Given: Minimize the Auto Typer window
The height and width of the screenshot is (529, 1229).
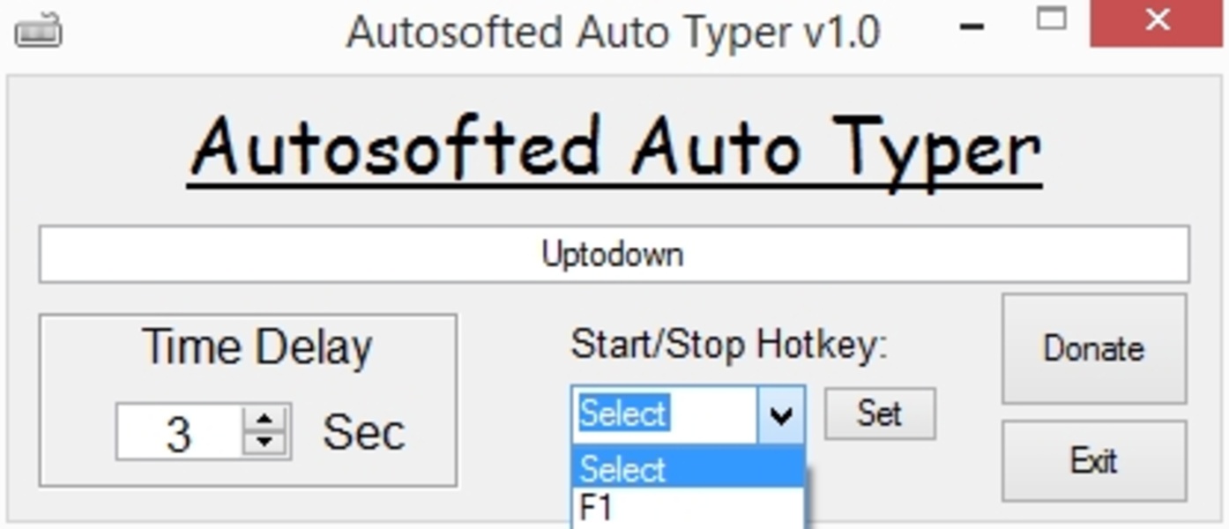Looking at the screenshot, I should tap(972, 26).
